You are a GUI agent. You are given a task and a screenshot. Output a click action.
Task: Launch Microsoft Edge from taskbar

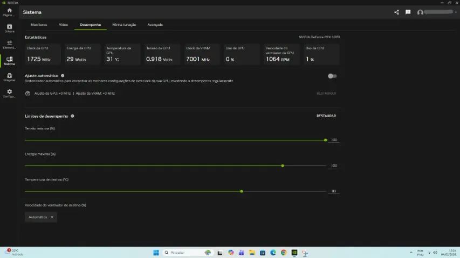(x=273, y=253)
